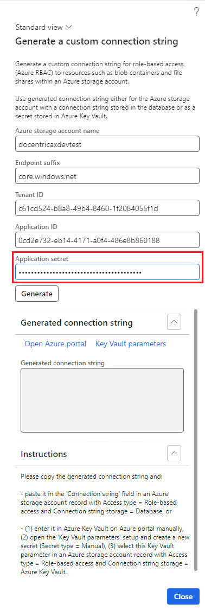
Task: Click the empty generated connection string output box
Action: [x=102, y=401]
